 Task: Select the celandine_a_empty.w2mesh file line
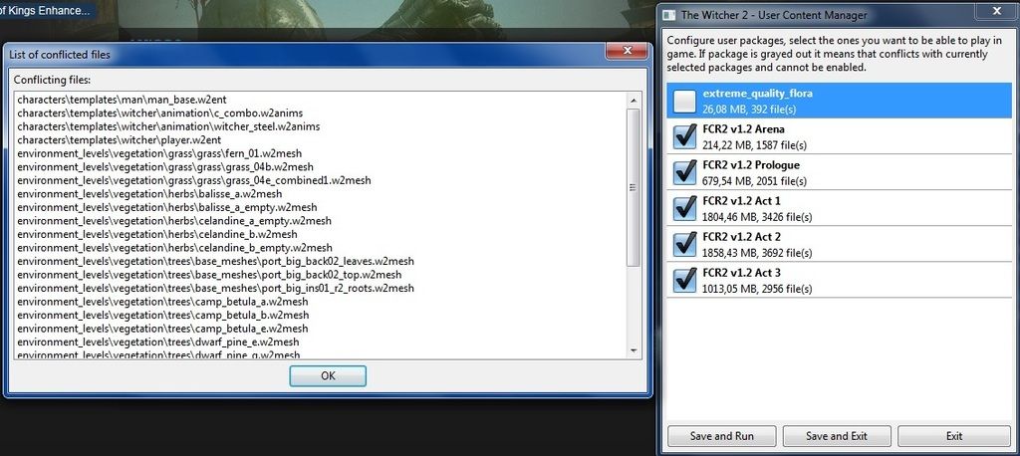173,221
